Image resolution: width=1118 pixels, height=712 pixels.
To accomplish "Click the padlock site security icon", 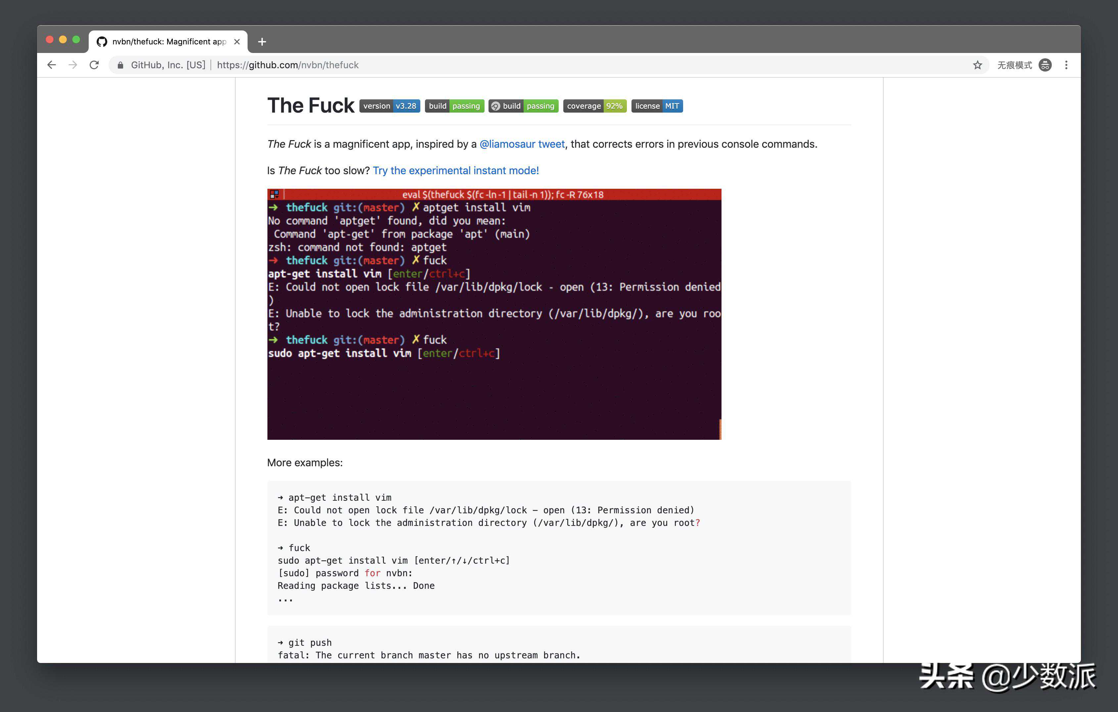I will [x=120, y=65].
